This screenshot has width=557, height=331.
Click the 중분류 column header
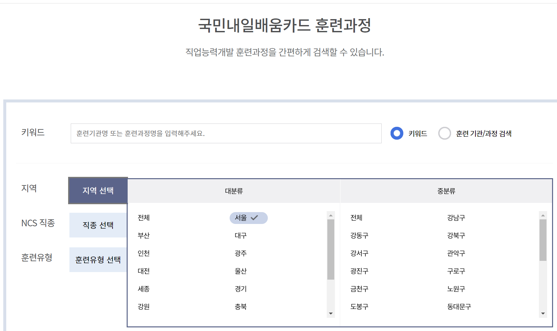coord(446,191)
